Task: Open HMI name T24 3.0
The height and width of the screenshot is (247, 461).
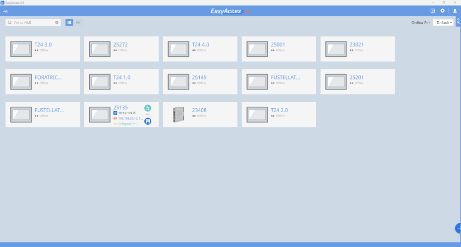Action: click(43, 44)
